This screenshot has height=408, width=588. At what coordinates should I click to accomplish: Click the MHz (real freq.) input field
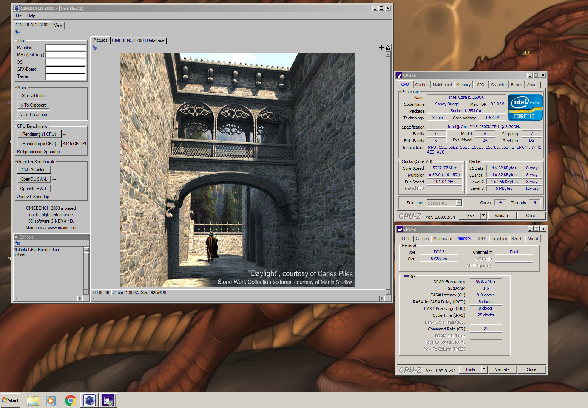tap(66, 55)
